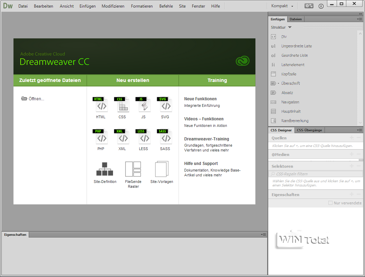
Task: Click the CSS new file icon
Action: coord(122,105)
